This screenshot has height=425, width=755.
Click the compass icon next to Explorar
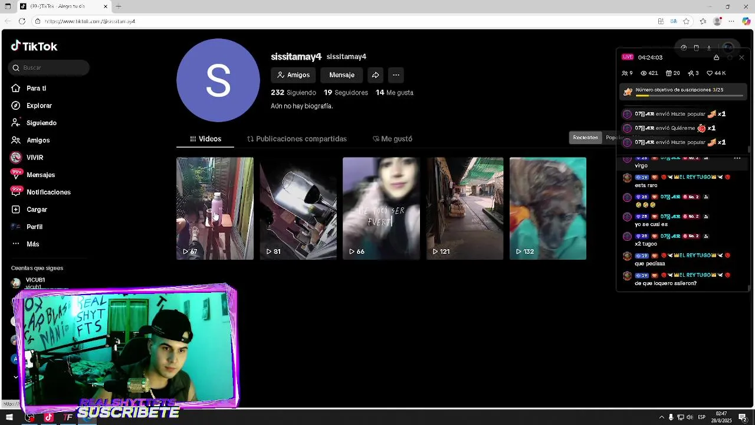click(x=16, y=106)
